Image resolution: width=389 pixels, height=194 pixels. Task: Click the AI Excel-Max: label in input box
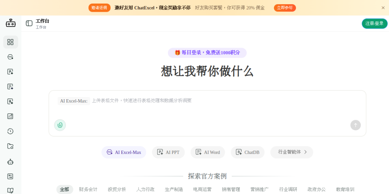(x=74, y=101)
